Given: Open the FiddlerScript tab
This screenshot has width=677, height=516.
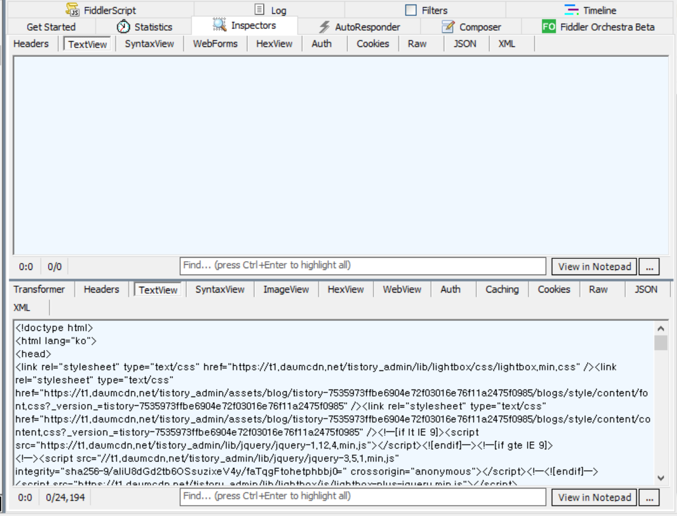Looking at the screenshot, I should click(x=101, y=10).
